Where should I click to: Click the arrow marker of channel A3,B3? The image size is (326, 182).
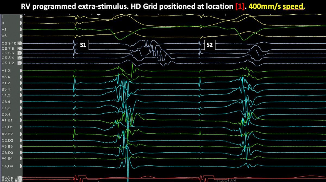[x=21, y=146]
